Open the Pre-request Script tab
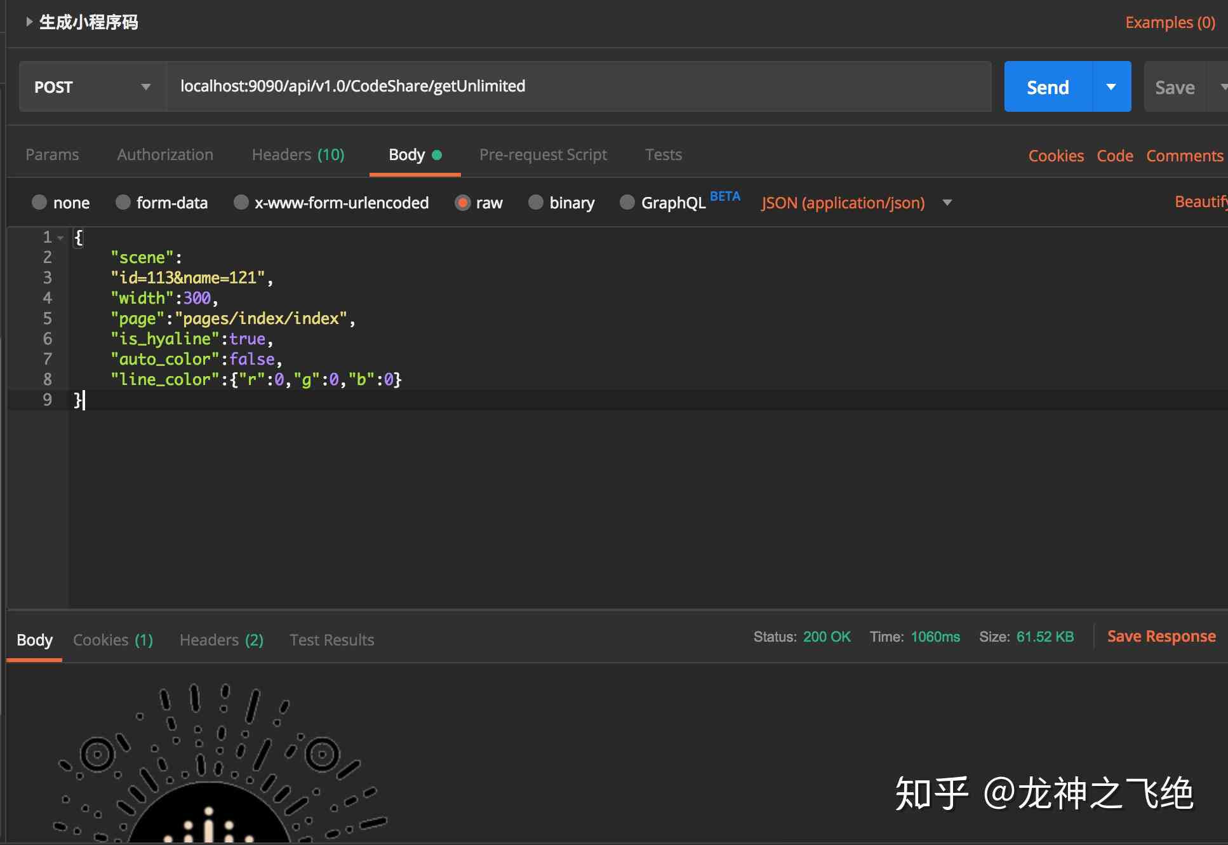Image resolution: width=1228 pixels, height=845 pixels. pos(542,152)
